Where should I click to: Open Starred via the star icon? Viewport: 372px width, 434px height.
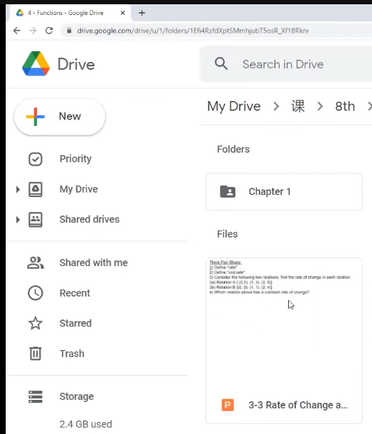coord(36,323)
